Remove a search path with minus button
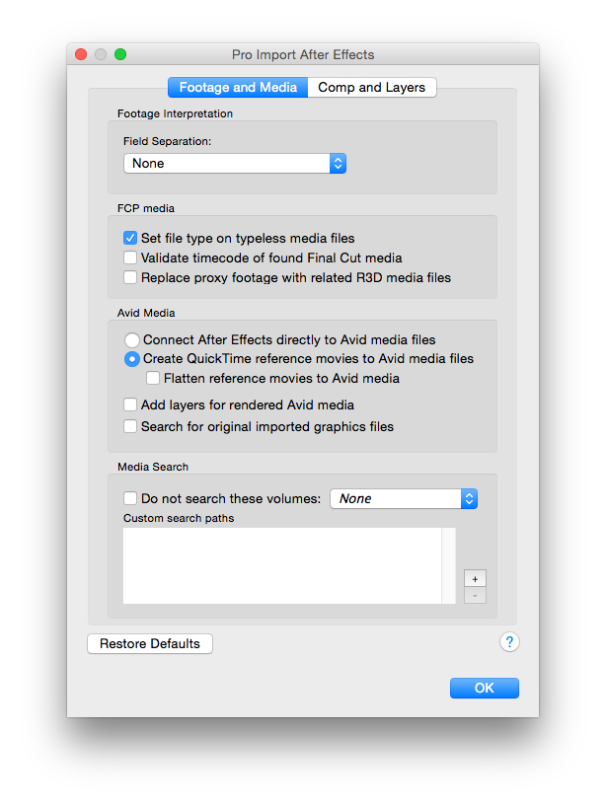The height and width of the screenshot is (808, 606). click(475, 596)
